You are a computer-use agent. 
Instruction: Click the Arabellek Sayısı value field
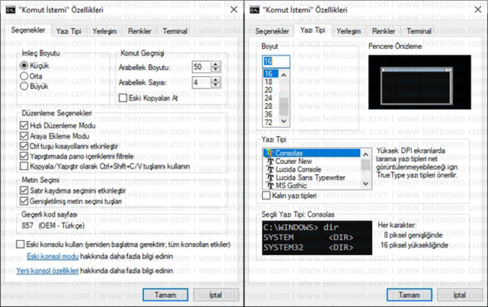click(x=201, y=82)
